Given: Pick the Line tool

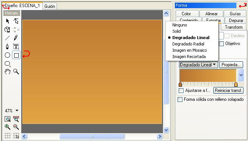Looking at the screenshot, I should [x=7, y=38].
